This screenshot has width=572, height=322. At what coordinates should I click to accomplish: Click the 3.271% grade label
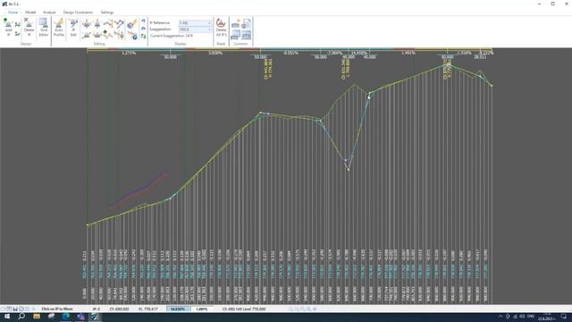pos(129,53)
